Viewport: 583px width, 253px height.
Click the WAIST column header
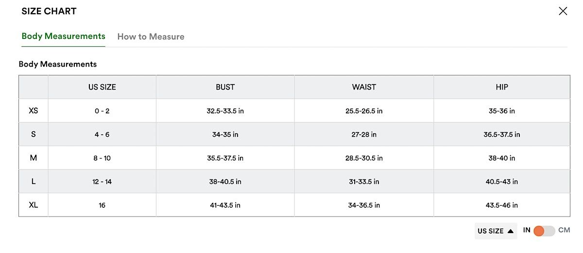[x=364, y=87]
